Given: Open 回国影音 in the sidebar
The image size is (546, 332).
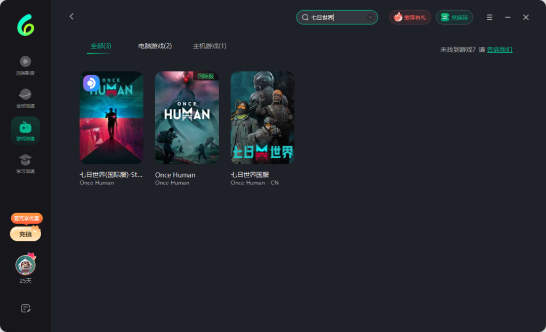Looking at the screenshot, I should tap(25, 62).
